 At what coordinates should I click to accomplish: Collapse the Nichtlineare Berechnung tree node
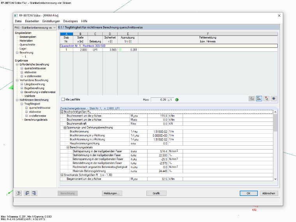click(17, 100)
